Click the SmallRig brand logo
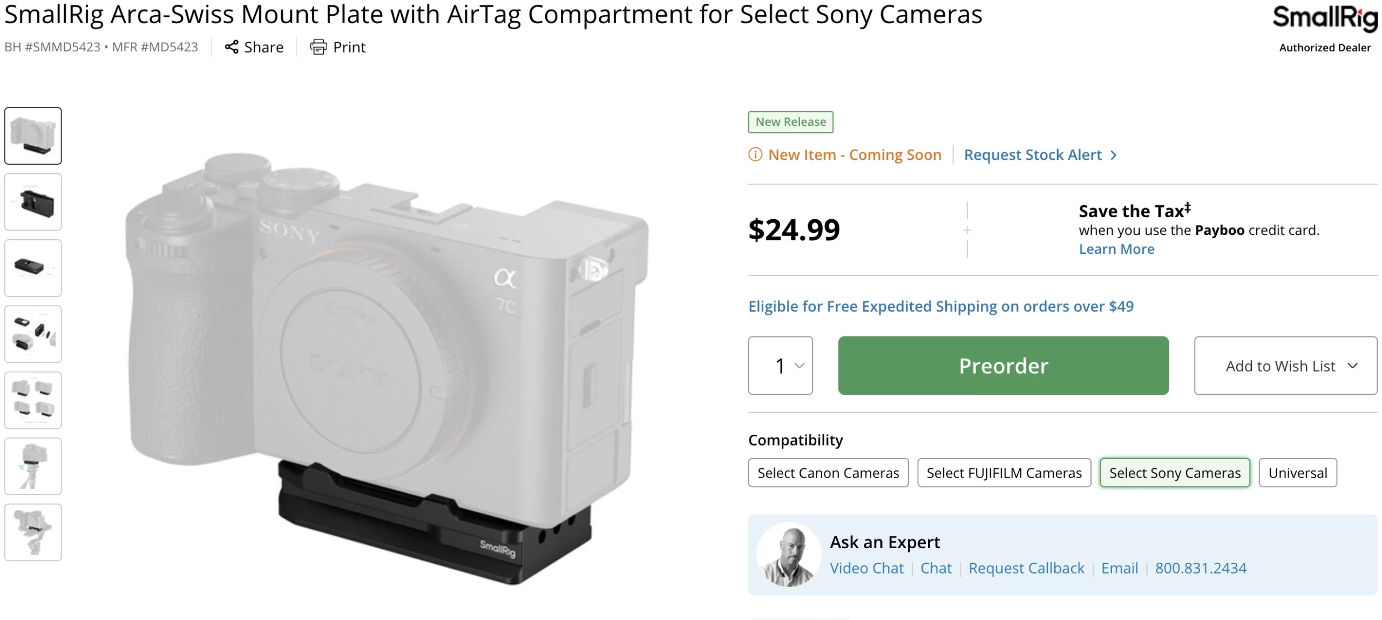 tap(1324, 18)
